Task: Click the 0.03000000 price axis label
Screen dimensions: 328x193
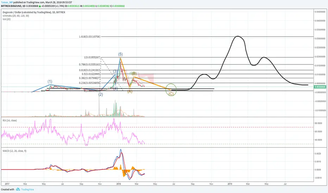Action: coord(320,39)
